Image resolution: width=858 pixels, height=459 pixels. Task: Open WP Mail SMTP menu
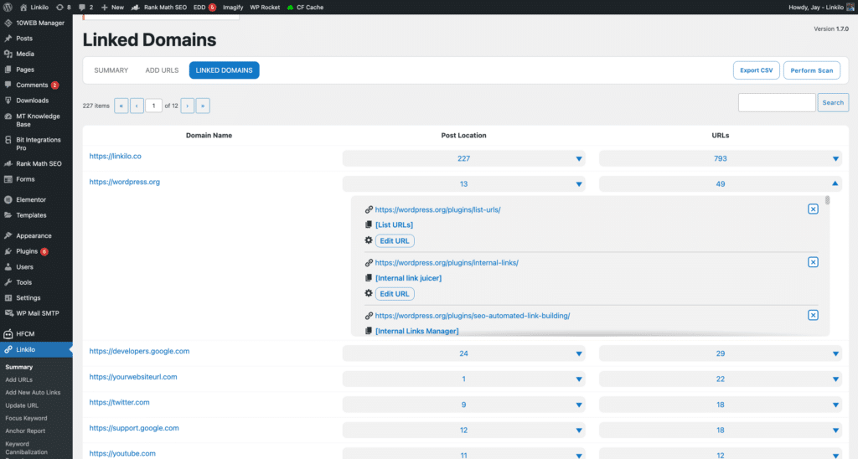coord(36,313)
